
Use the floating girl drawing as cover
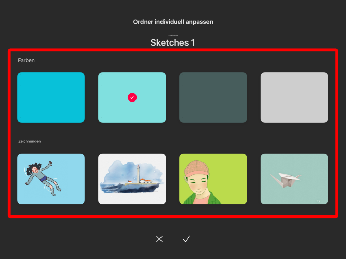(51, 179)
